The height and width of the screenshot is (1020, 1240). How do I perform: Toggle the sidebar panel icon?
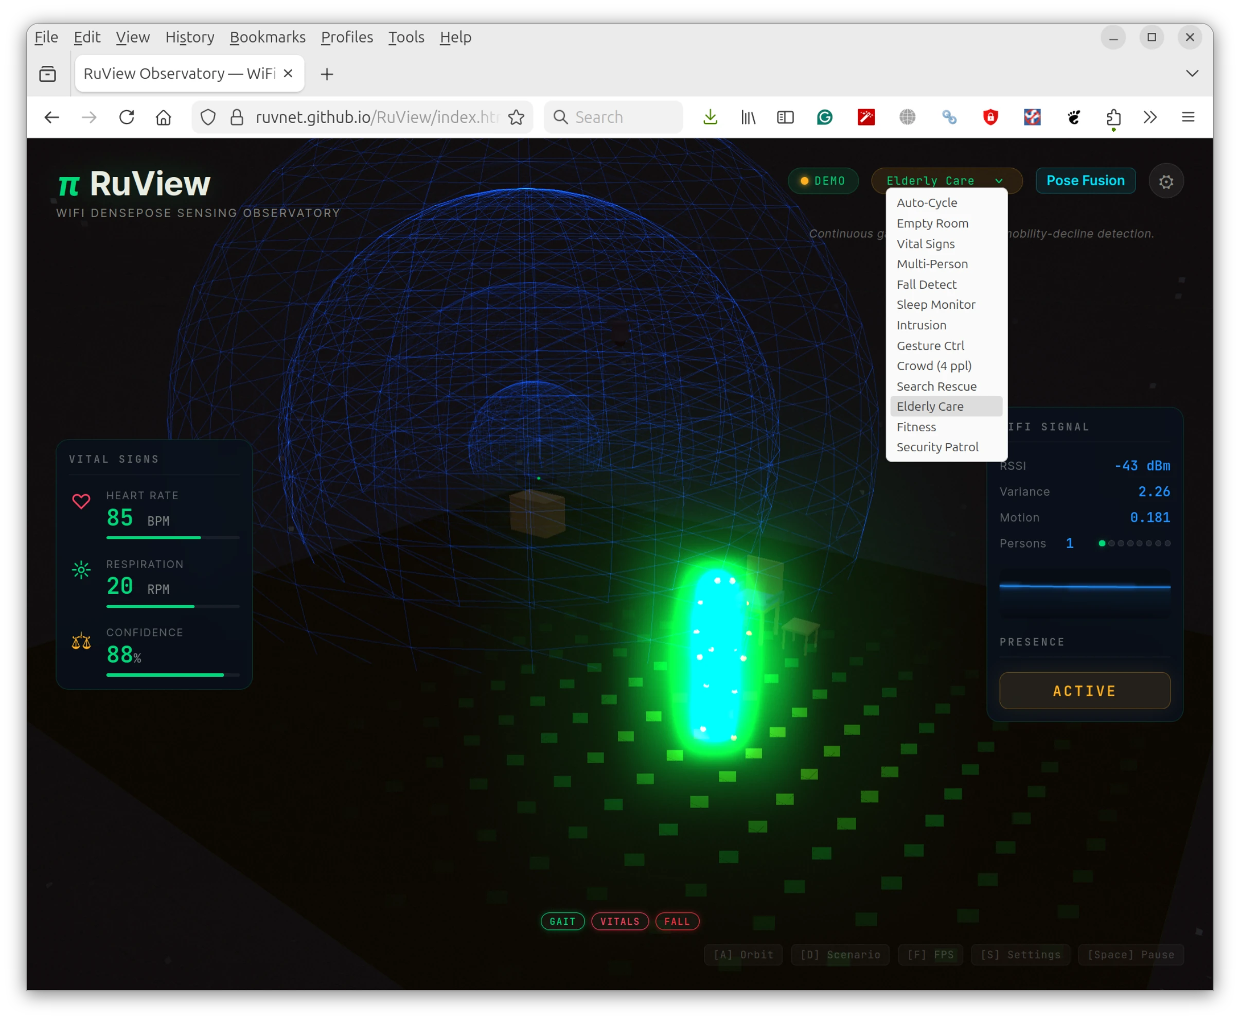coord(785,117)
